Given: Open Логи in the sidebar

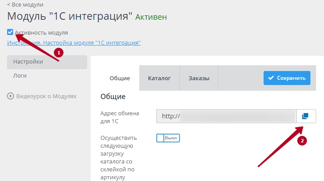Looking at the screenshot, I should click(x=20, y=75).
